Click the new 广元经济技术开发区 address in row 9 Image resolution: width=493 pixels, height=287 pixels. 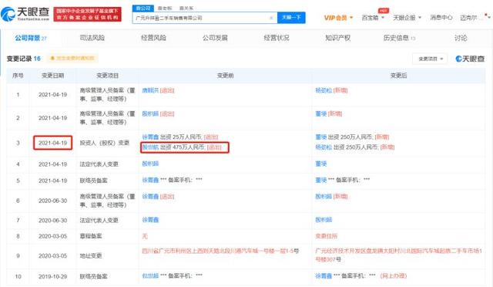[399, 255]
